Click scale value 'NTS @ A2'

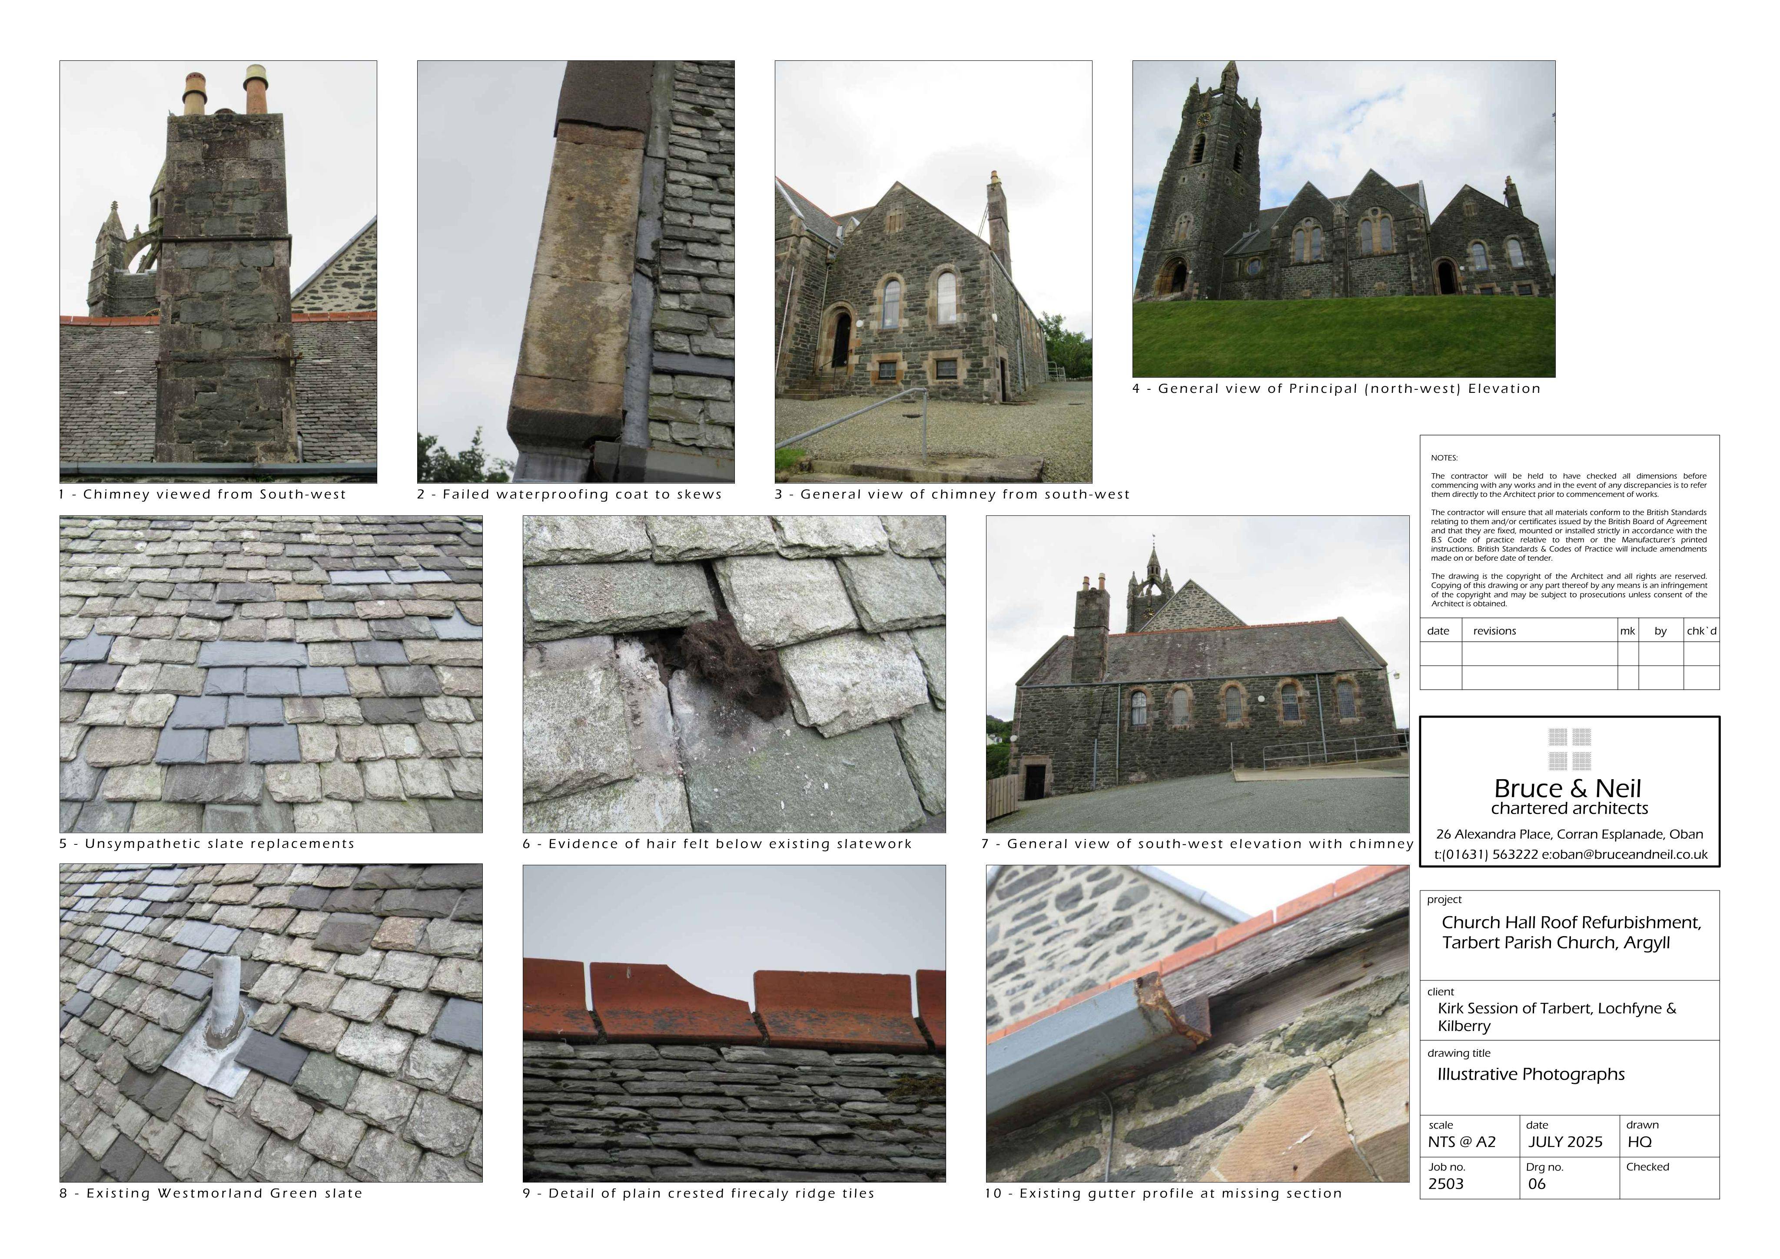pos(1462,1143)
